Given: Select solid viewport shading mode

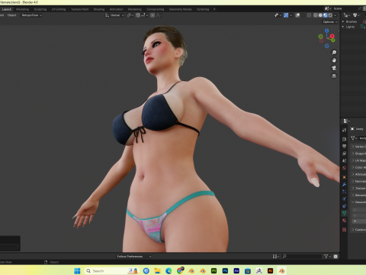Looking at the screenshot, I should click(x=320, y=15).
